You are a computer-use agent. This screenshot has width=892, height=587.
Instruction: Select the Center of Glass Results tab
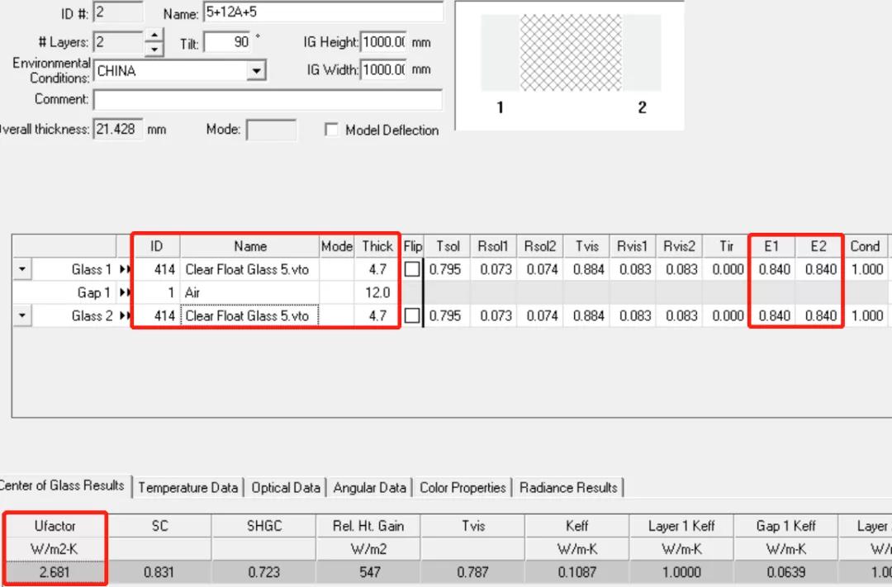click(x=63, y=485)
